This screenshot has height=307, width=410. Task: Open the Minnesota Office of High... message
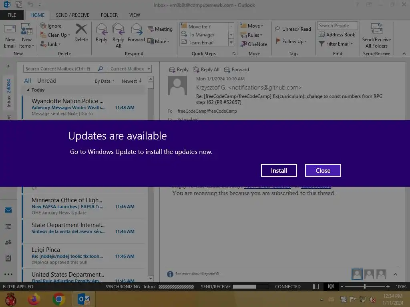click(x=83, y=206)
